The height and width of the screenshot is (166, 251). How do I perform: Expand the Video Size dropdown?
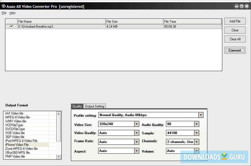(136, 124)
